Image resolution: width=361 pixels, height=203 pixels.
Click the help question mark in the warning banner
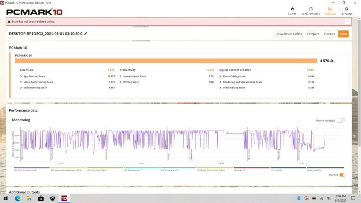(x=348, y=21)
